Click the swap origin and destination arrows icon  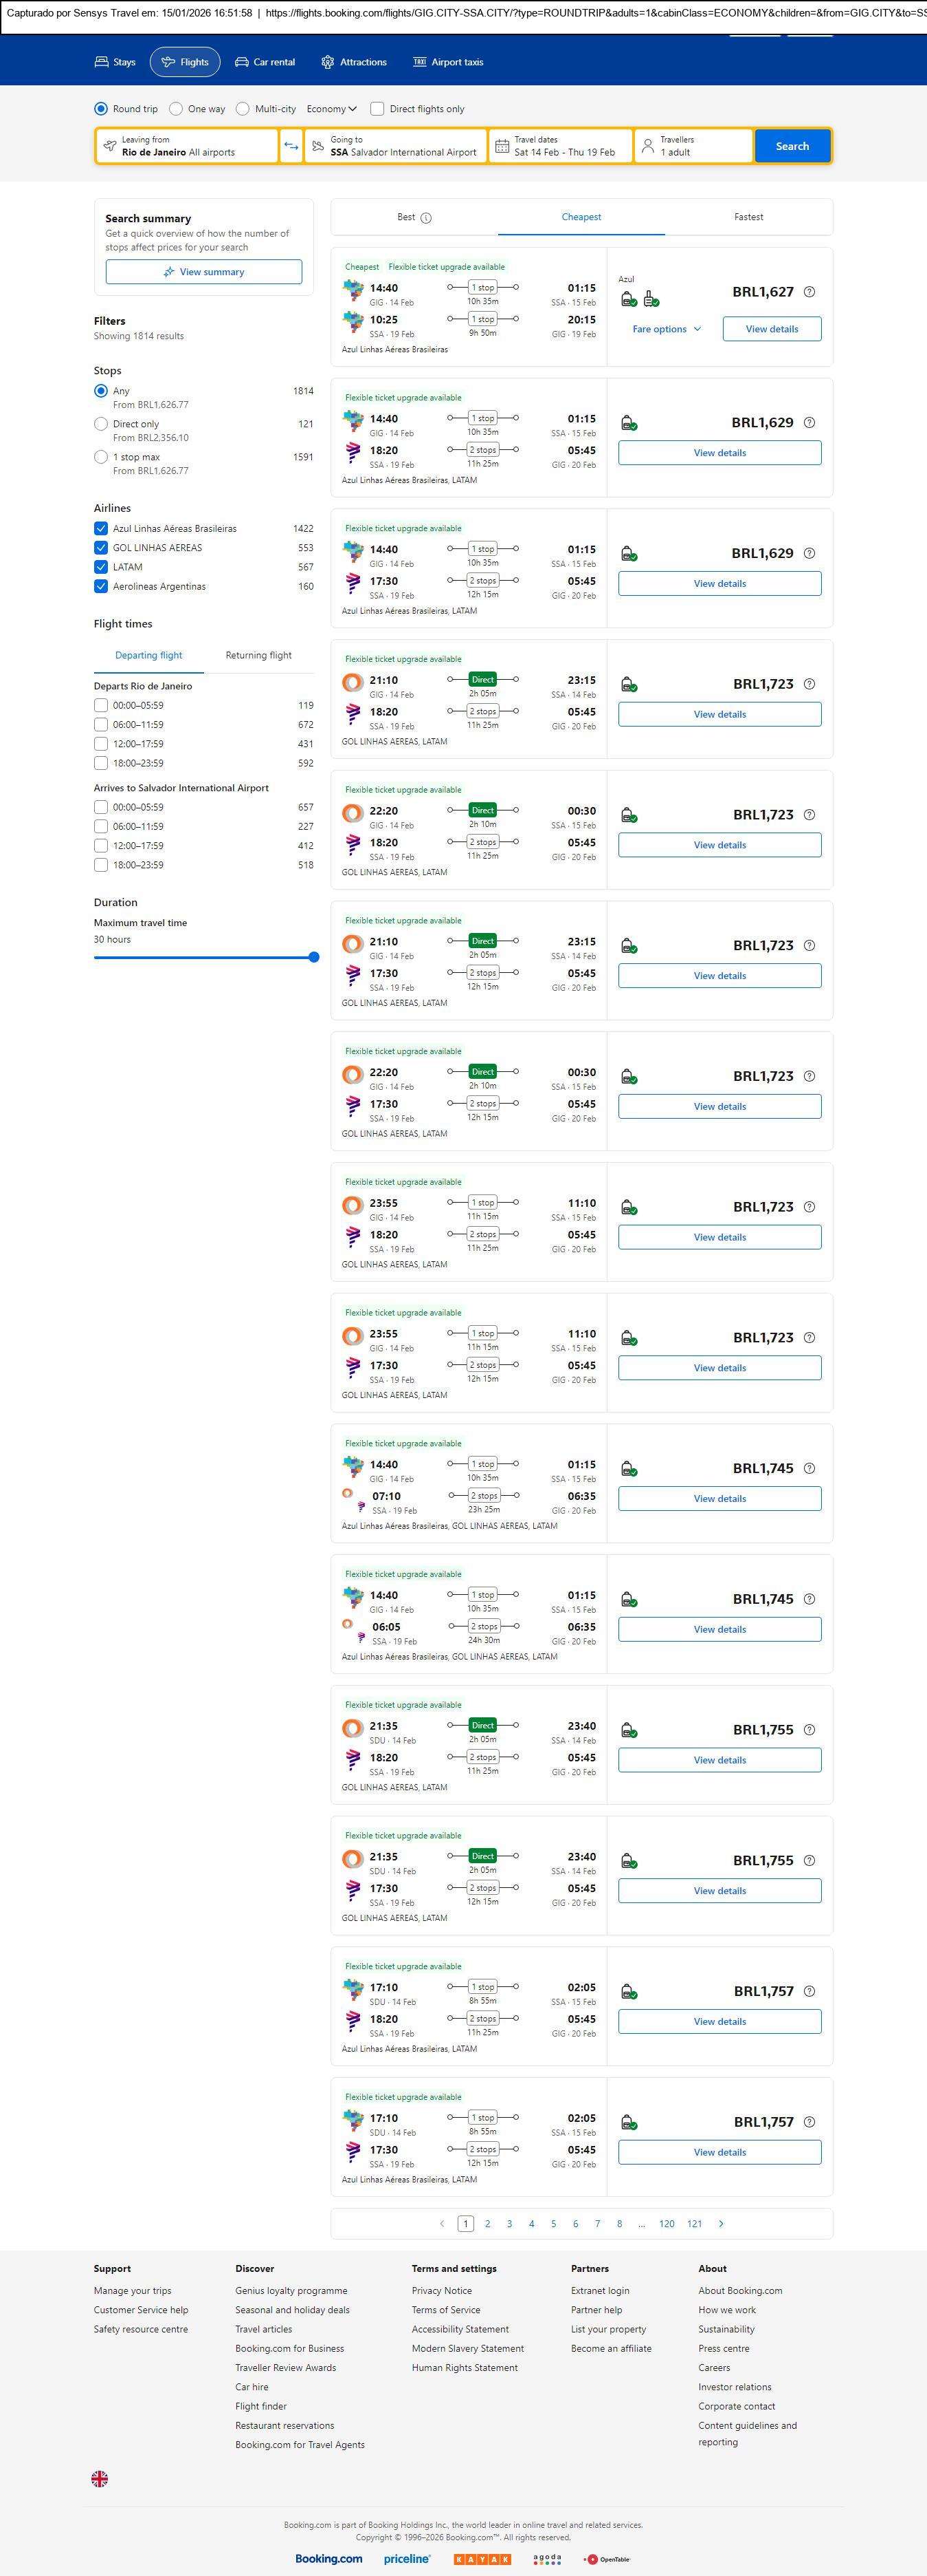(x=291, y=146)
